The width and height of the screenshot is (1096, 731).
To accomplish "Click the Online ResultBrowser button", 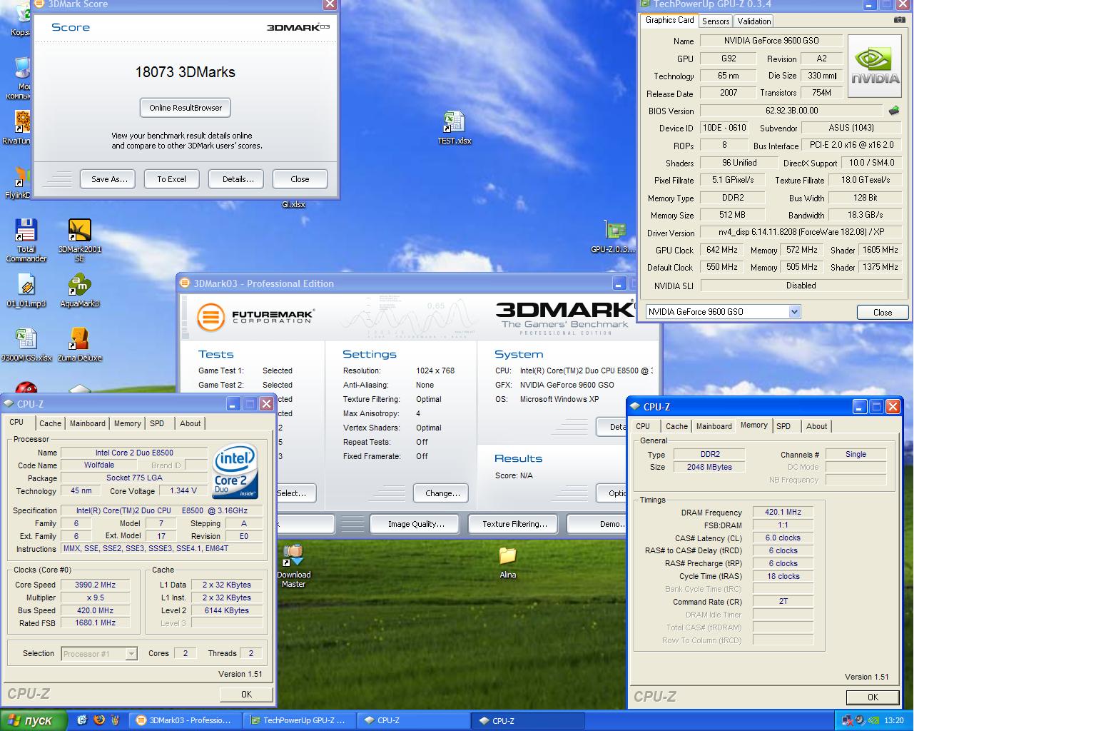I will pos(186,108).
